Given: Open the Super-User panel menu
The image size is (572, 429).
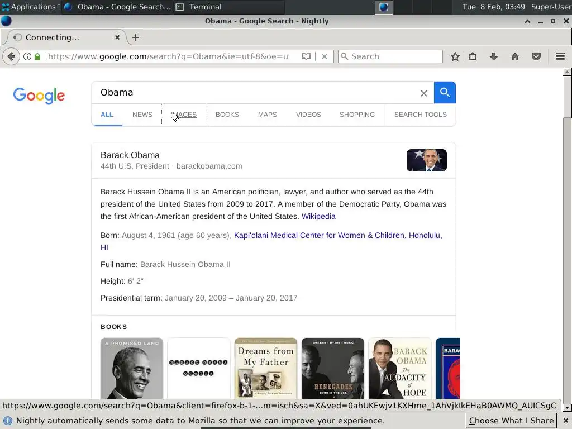Looking at the screenshot, I should [551, 7].
